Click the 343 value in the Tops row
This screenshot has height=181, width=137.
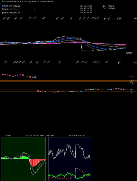click(43, 18)
